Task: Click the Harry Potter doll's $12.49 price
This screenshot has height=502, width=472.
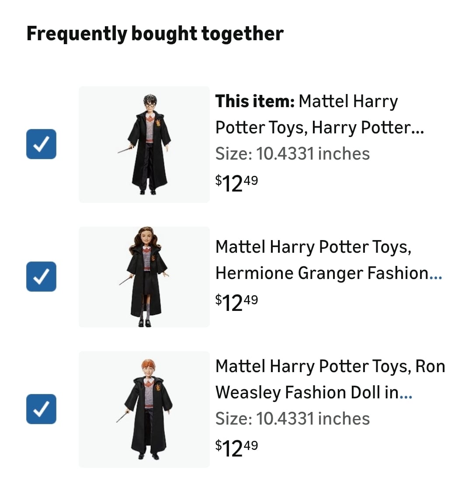Action: pyautogui.click(x=236, y=183)
